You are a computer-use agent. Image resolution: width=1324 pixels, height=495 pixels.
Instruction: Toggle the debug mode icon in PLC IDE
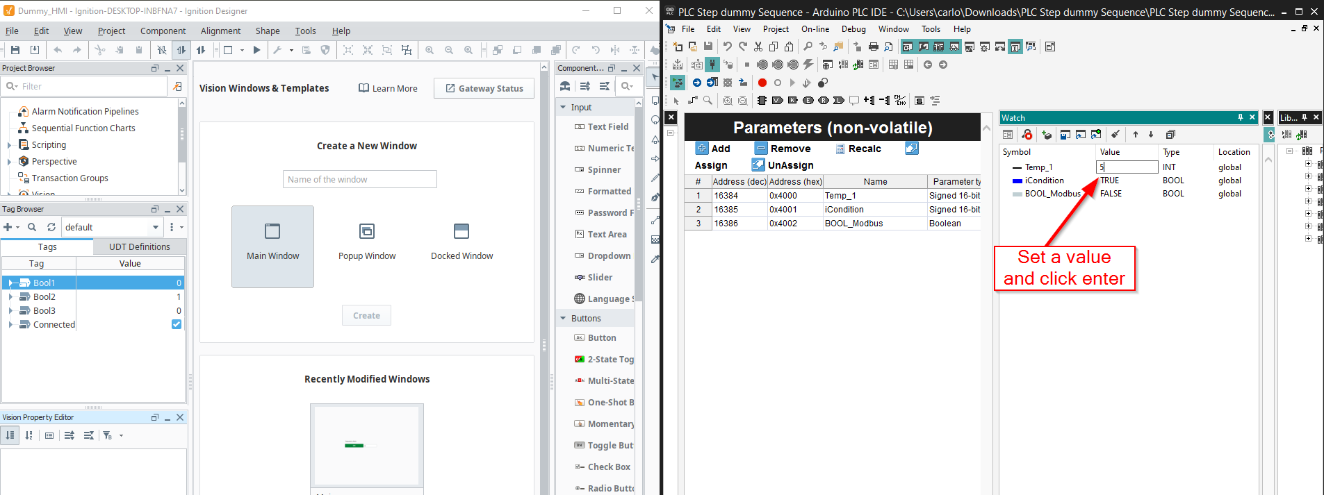pyautogui.click(x=678, y=83)
